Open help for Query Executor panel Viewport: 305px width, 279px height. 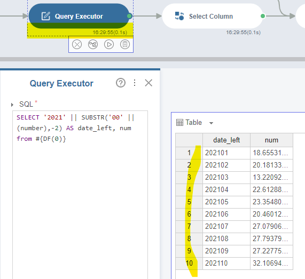tap(121, 83)
